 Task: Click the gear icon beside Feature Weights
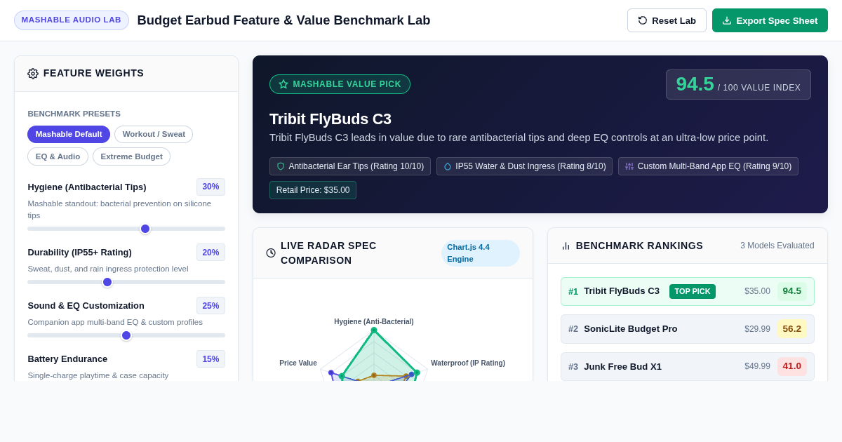click(x=33, y=74)
